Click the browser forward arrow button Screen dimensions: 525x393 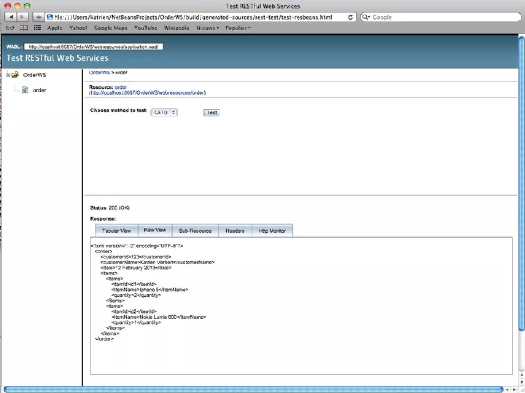(x=23, y=17)
